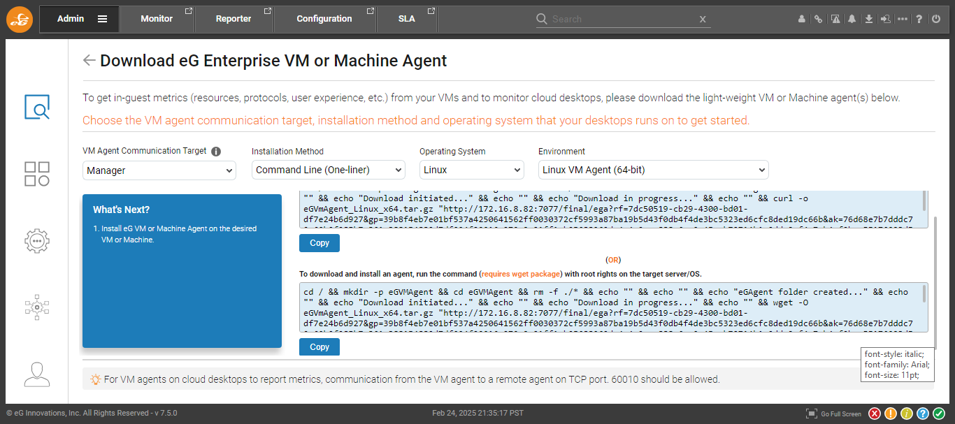
Task: Select the gear with dots sidebar icon
Action: coord(37,240)
